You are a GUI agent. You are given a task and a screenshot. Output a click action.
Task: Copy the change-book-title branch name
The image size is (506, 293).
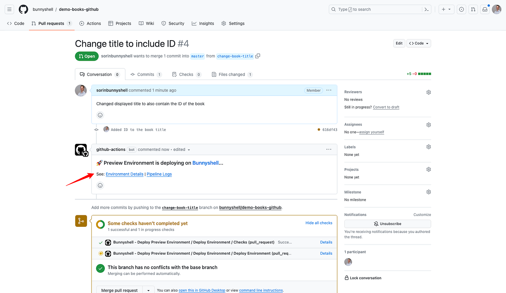tap(258, 56)
